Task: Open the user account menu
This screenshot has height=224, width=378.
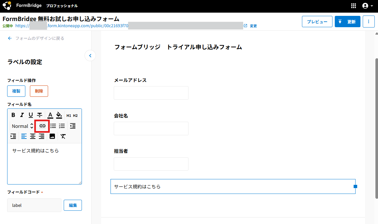Action: pos(367,6)
